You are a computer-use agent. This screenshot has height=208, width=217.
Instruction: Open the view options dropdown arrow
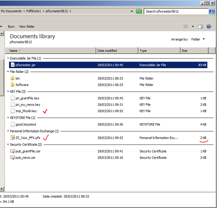tap(193, 27)
